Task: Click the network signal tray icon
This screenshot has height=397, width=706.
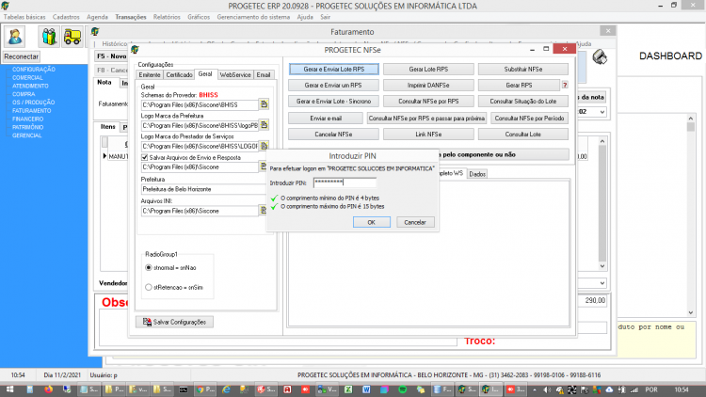Action: pos(634,389)
